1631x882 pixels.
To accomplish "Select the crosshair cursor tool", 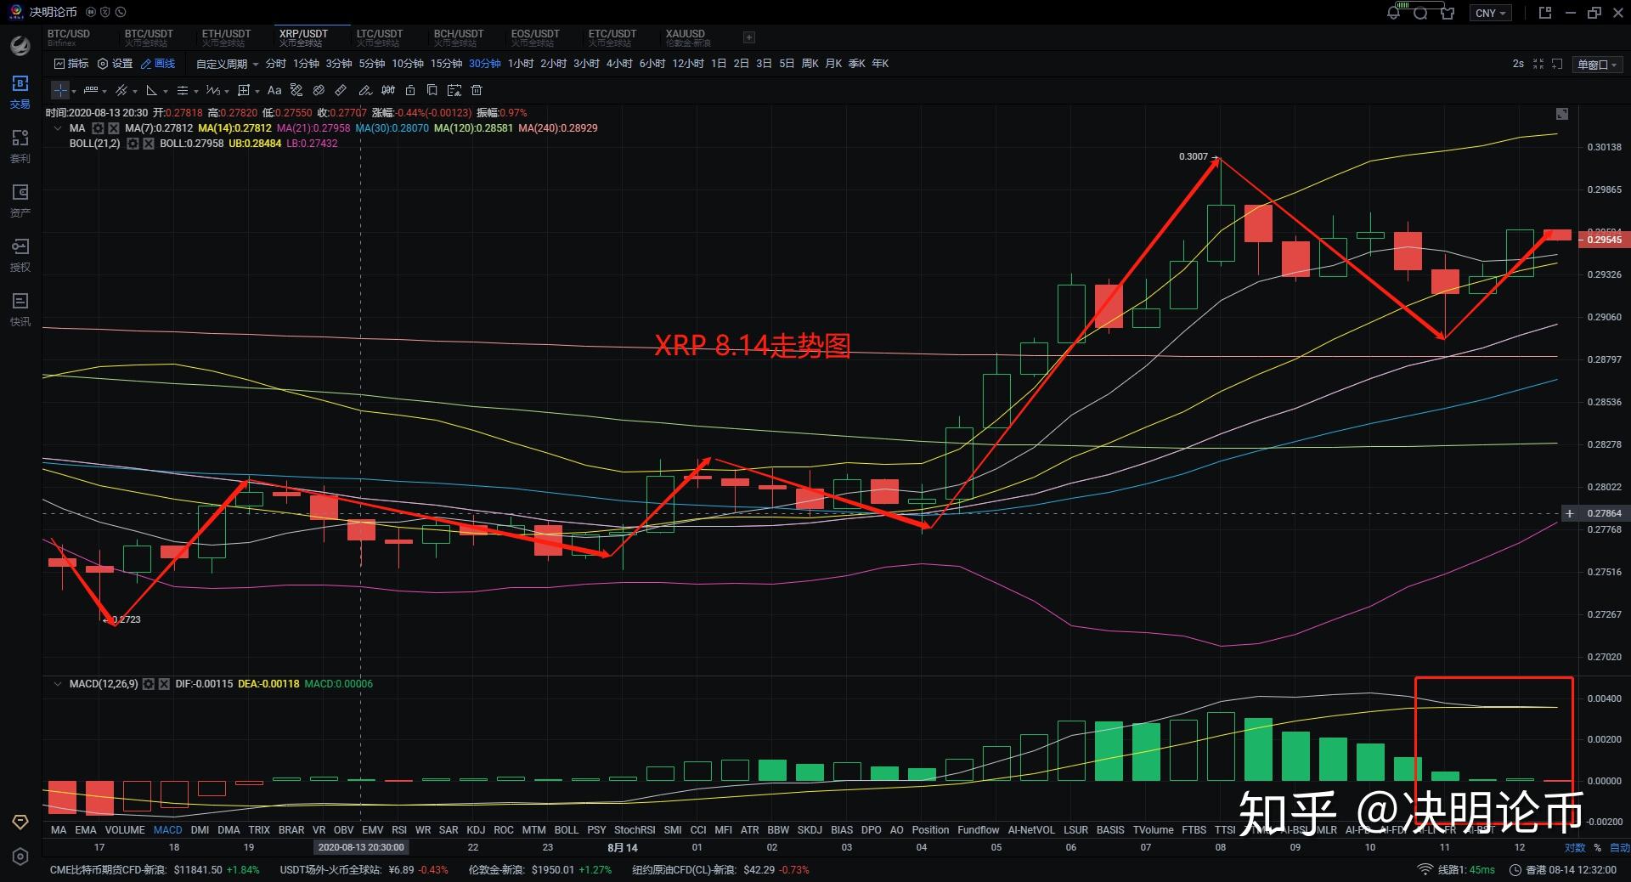I will point(59,90).
